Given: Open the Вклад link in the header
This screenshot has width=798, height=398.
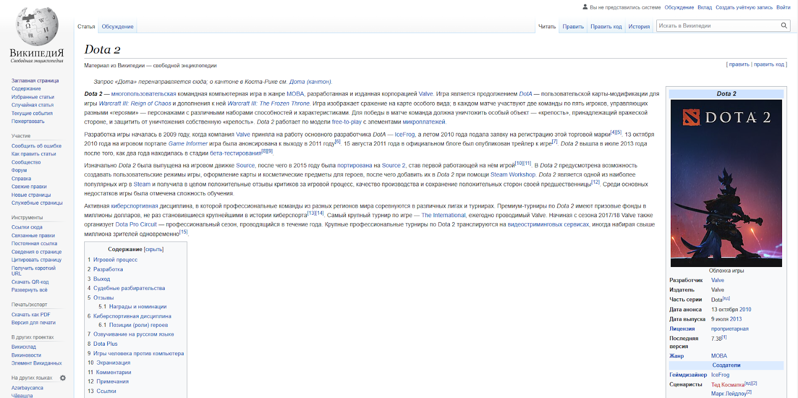Looking at the screenshot, I should [705, 7].
